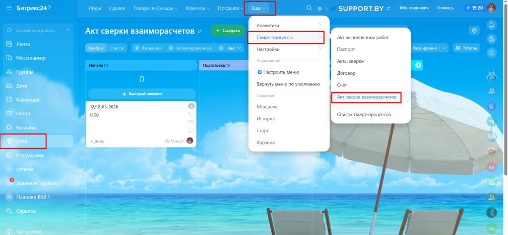Expand the Аналитика submenu
This screenshot has width=508, height=235.
[289, 25]
